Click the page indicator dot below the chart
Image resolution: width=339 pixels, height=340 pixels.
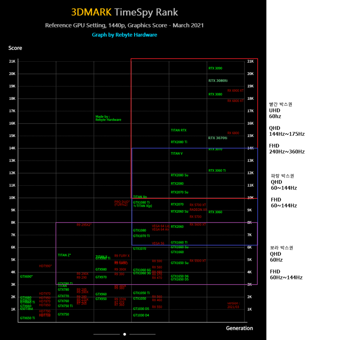pos(125,334)
